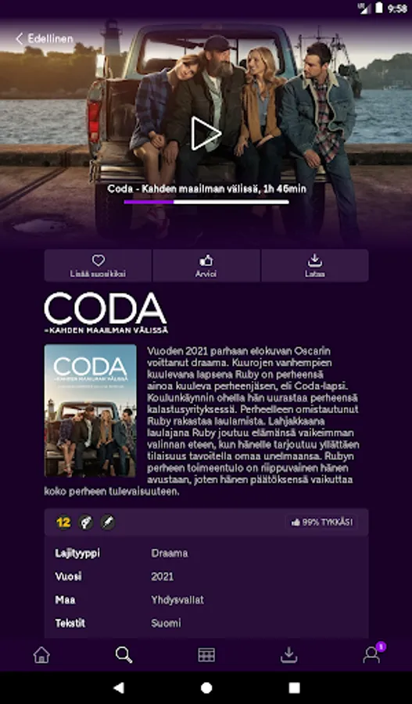Click the 99% TYKKÄSI rating badge
The image size is (412, 704).
coord(322,523)
